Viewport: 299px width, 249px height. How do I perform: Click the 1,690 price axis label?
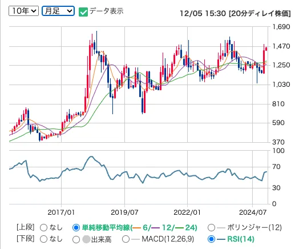(281, 27)
